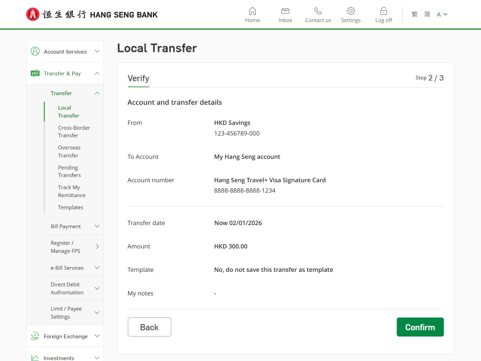Screen dimensions: 481x361
Task: Expand e-Bill Services chevron
Action: pos(97,268)
